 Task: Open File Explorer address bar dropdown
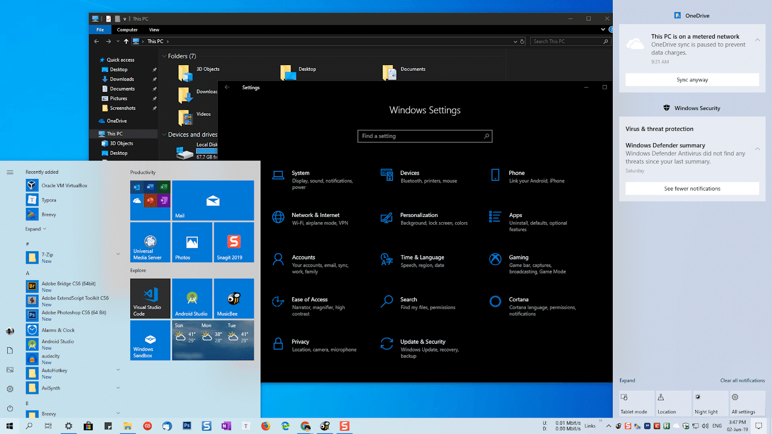(515, 41)
